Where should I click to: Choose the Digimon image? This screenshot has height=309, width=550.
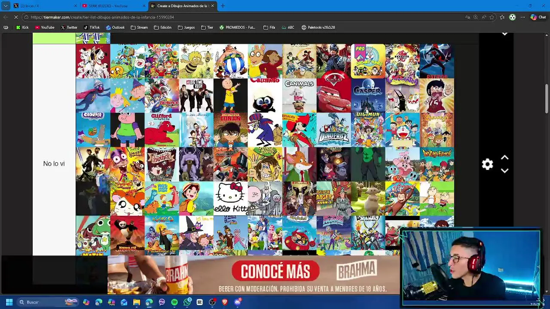pyautogui.click(x=368, y=130)
